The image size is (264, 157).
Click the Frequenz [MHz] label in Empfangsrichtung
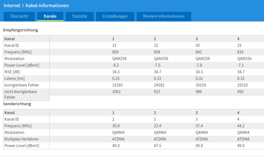pos(18,52)
